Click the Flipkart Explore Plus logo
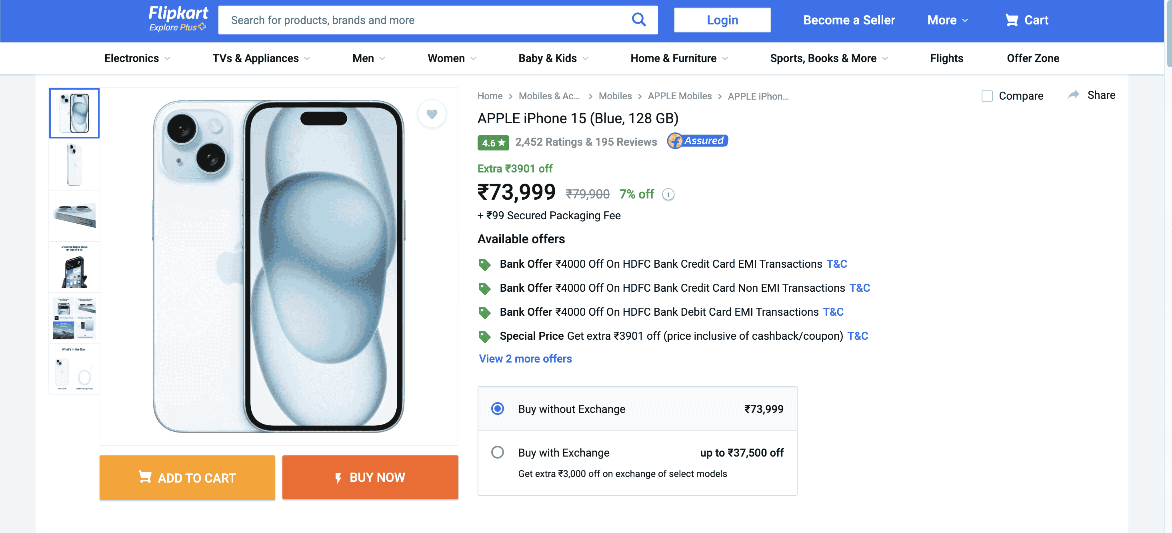The width and height of the screenshot is (1172, 533). [x=178, y=19]
